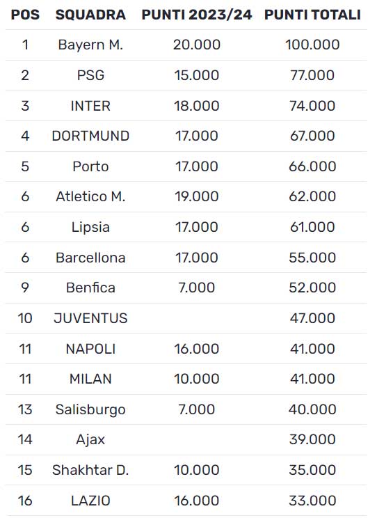
Task: Click Benfica's 7.000 season points
Action: pos(197,288)
